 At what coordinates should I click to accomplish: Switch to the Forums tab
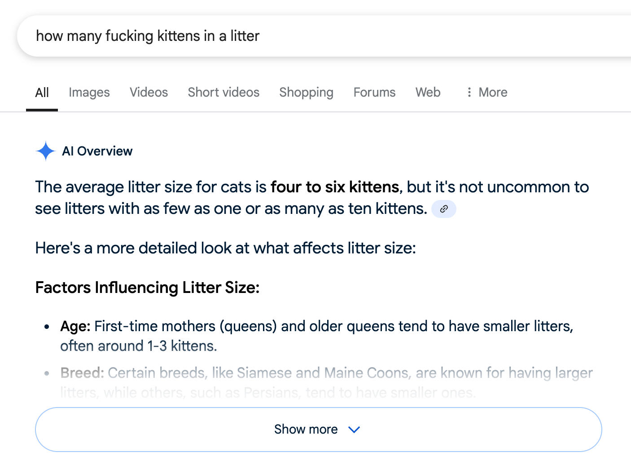pos(374,93)
